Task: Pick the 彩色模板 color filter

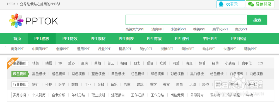Action: click(177, 74)
